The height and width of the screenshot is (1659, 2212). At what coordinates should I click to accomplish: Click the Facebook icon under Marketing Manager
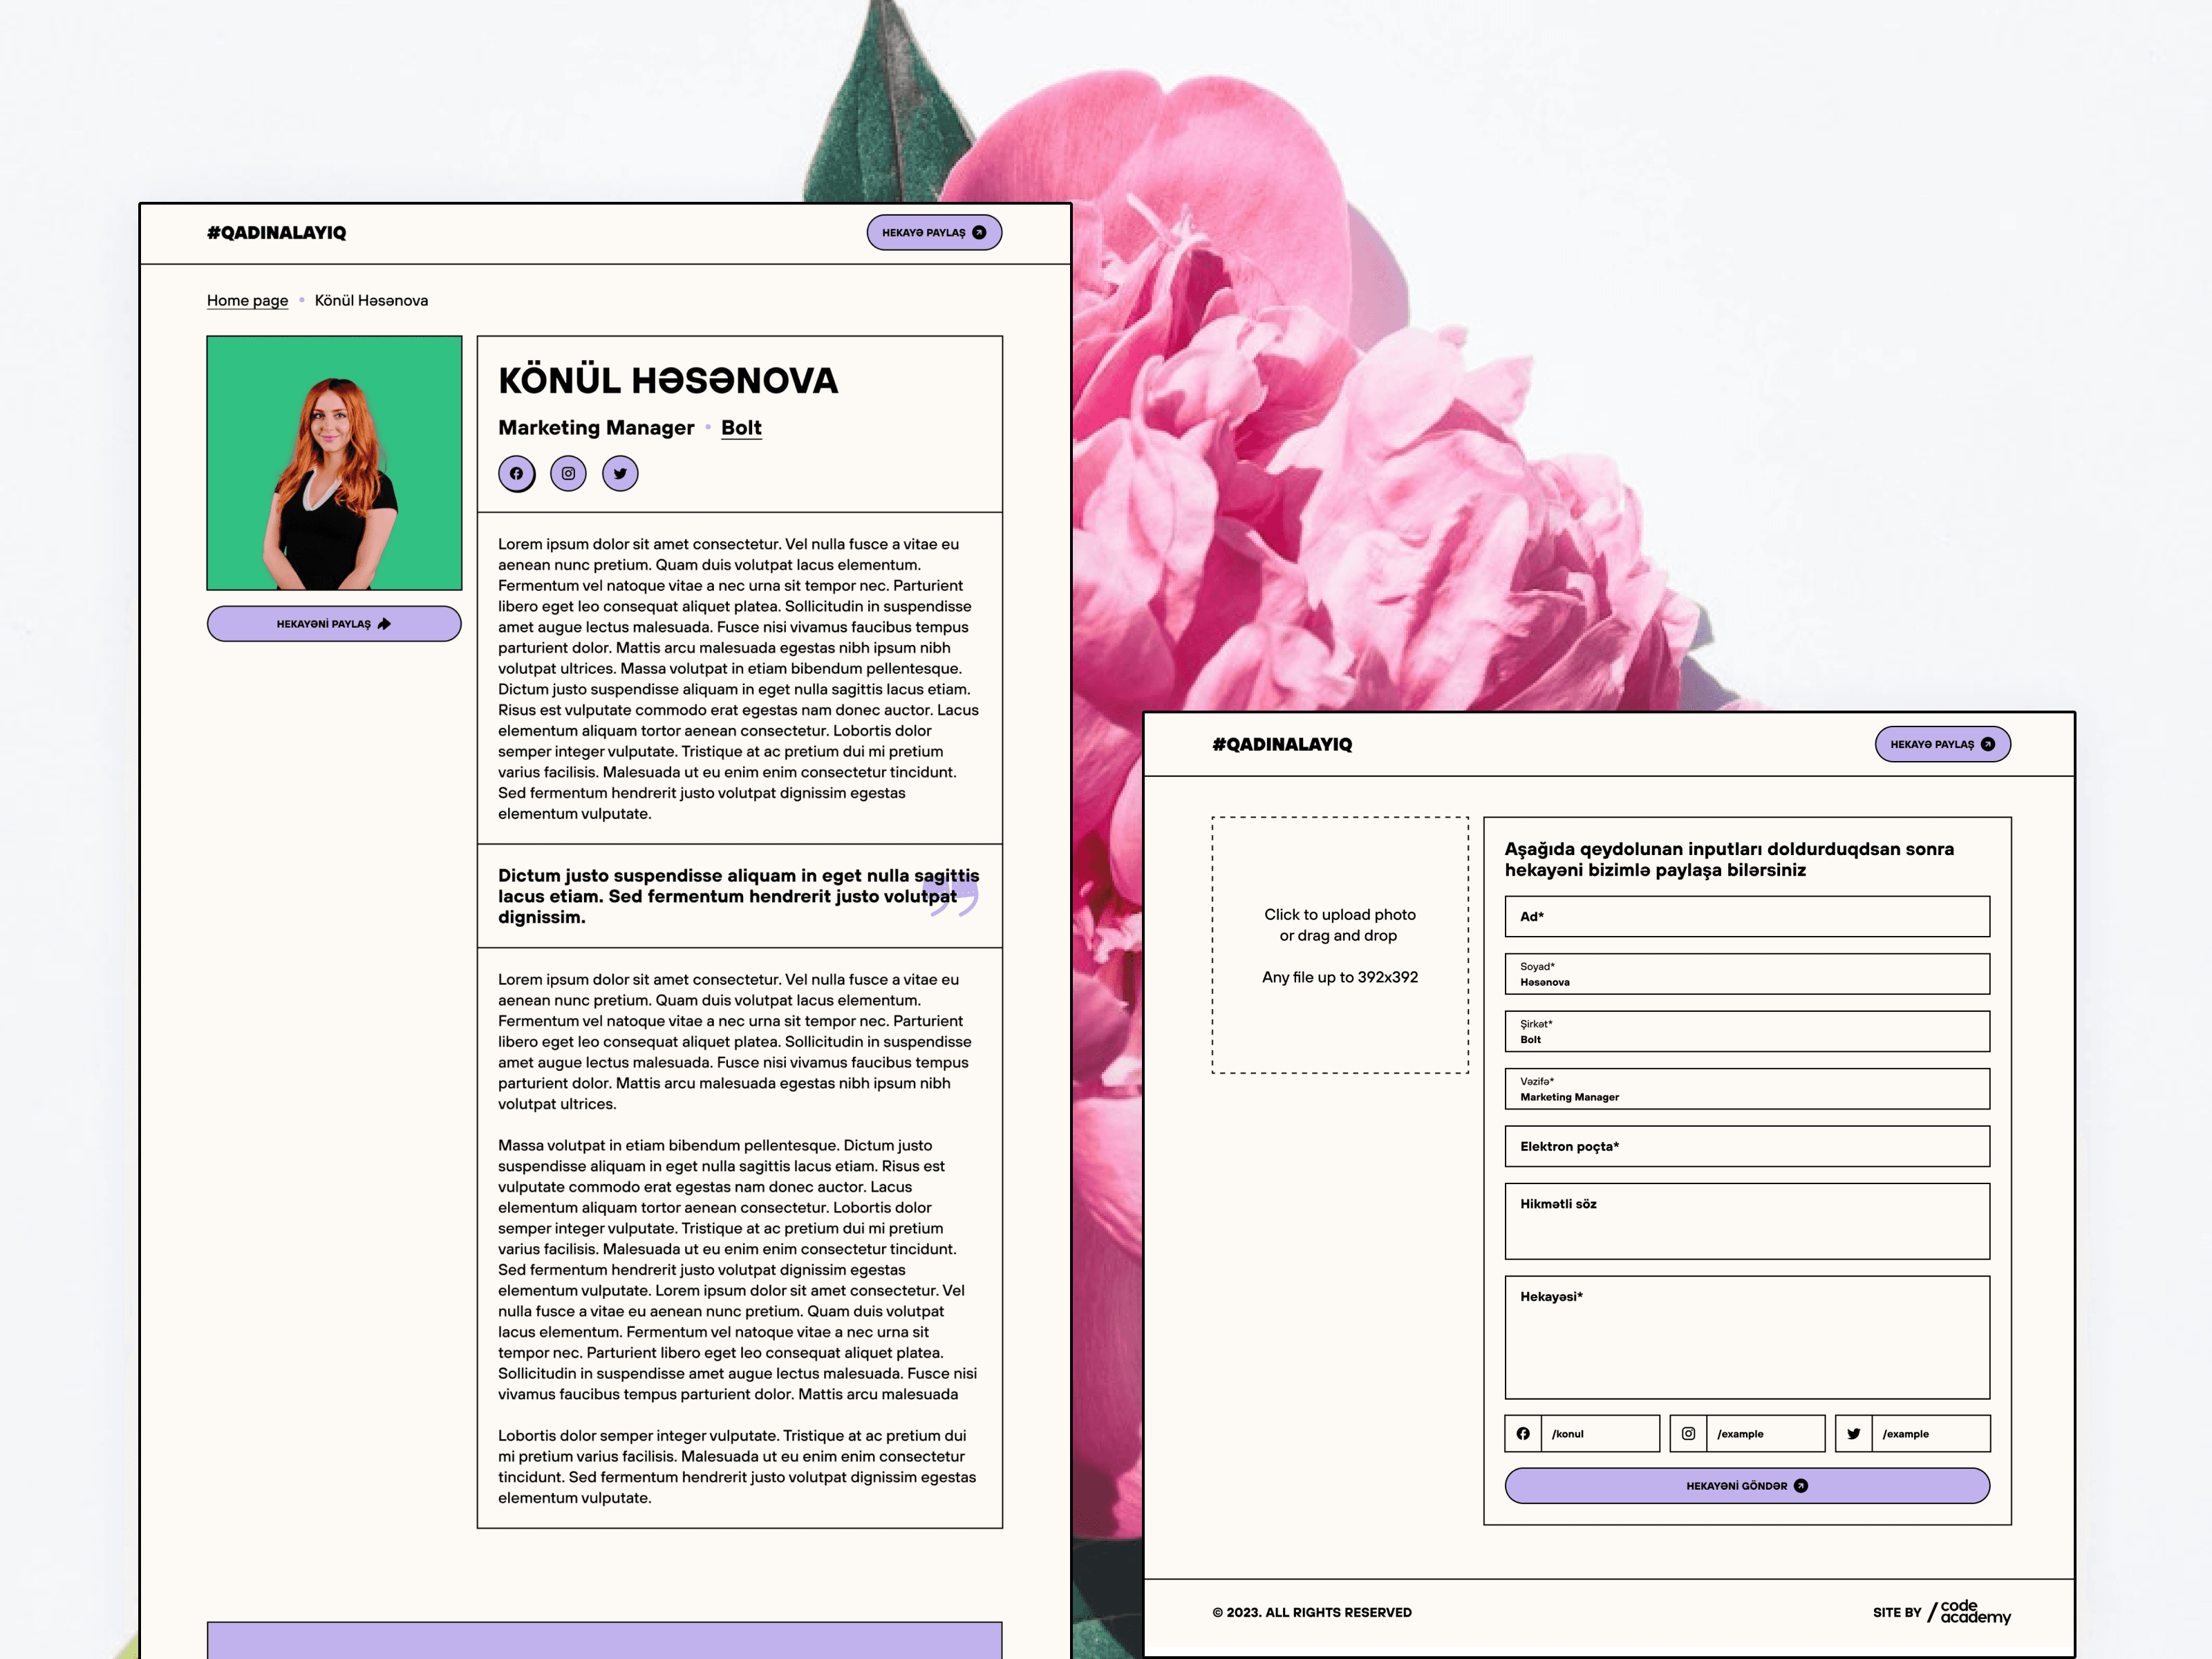click(x=516, y=474)
